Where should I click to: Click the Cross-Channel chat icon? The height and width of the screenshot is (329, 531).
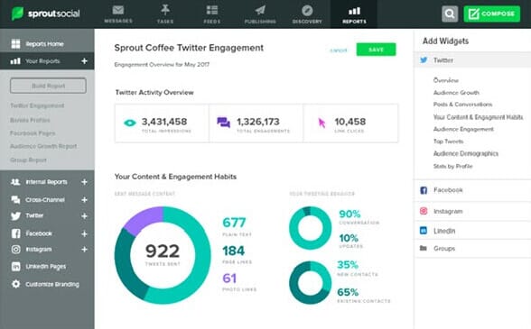click(15, 199)
